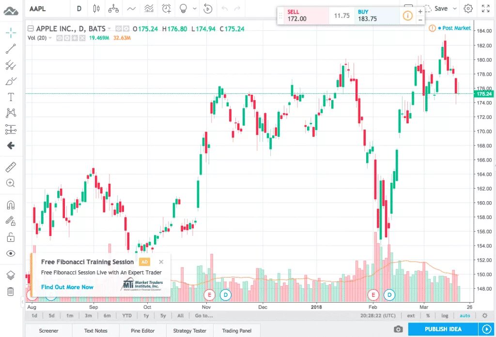The image size is (496, 337).
Task: Click the ideas lightbulb icon
Action: click(x=183, y=9)
